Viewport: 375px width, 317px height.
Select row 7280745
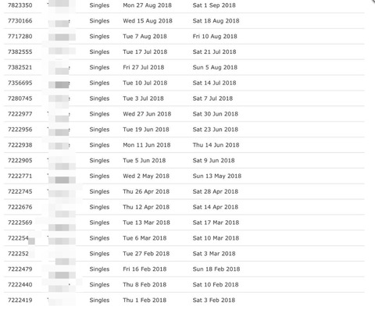20,98
